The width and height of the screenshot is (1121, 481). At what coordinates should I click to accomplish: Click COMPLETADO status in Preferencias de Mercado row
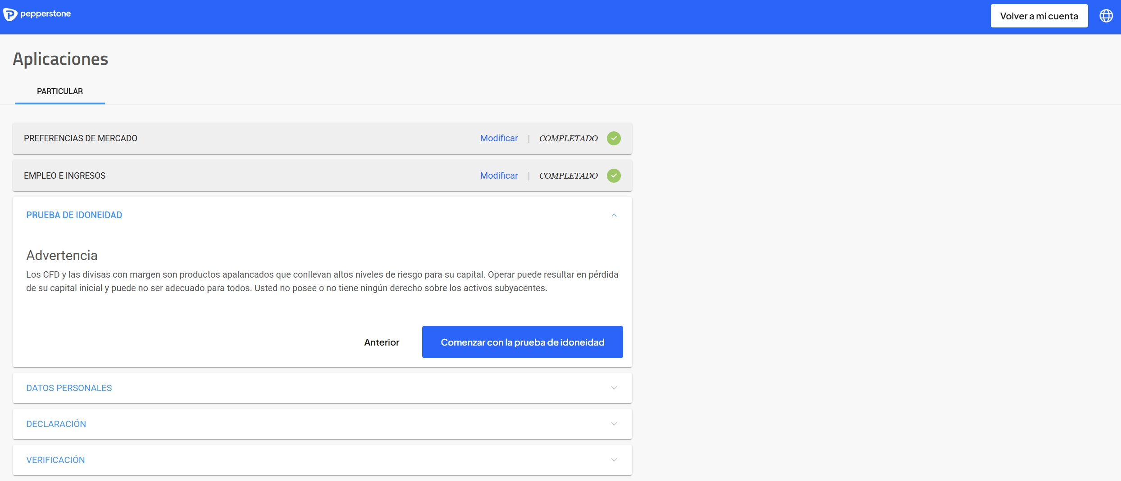click(568, 138)
